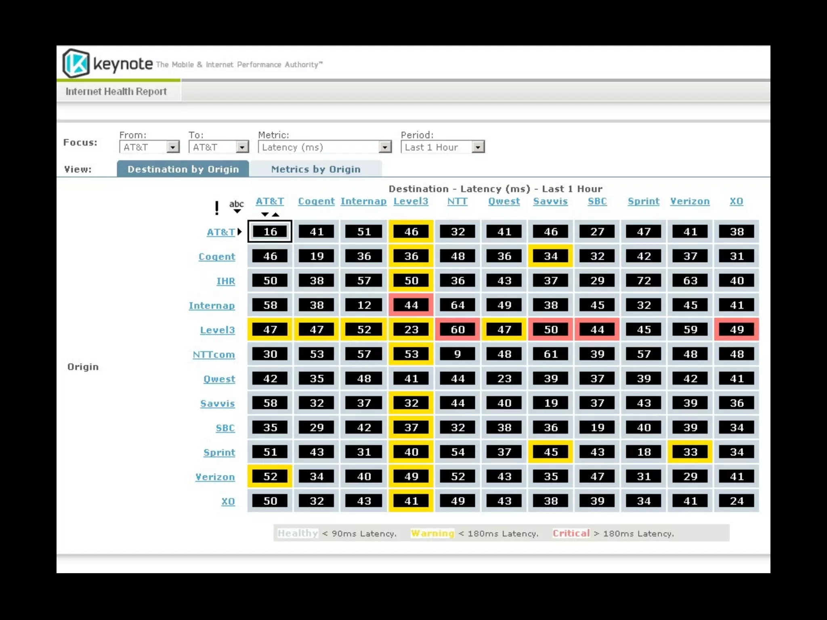Click the exclamation sort-by-alert icon
The image size is (827, 620).
tap(217, 207)
